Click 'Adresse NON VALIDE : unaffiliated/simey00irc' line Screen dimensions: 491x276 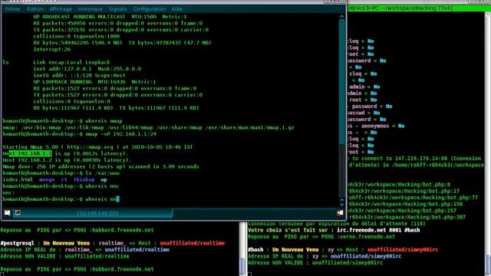[315, 262]
